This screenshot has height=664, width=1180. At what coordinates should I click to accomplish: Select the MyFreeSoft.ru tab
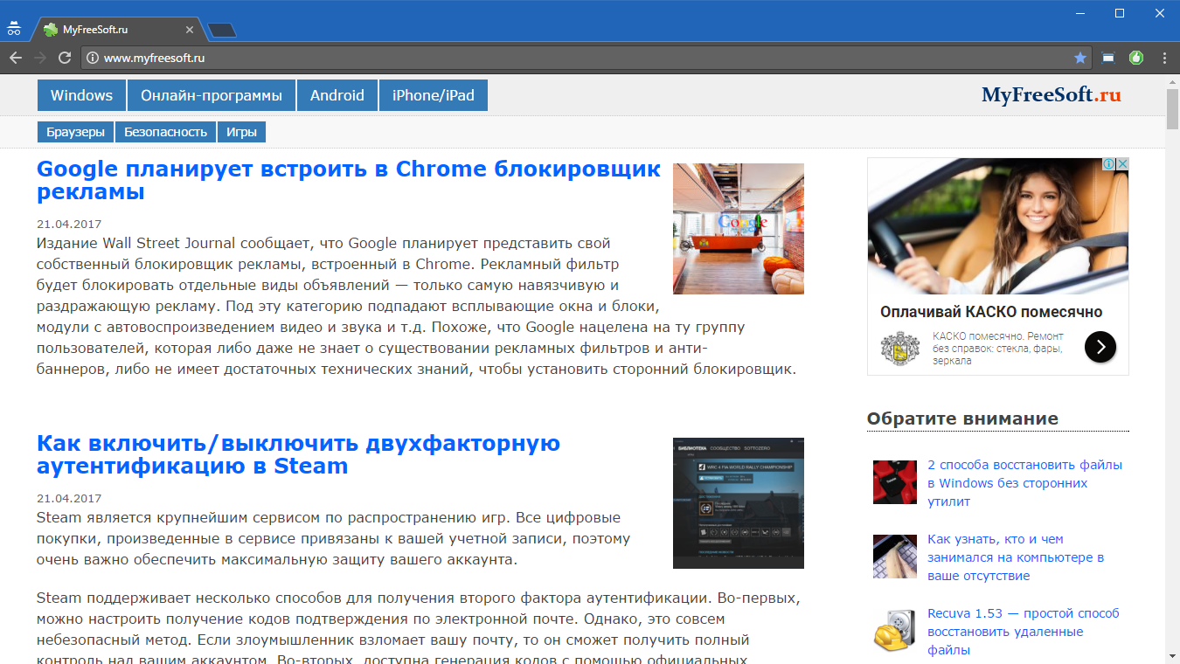[x=114, y=30]
